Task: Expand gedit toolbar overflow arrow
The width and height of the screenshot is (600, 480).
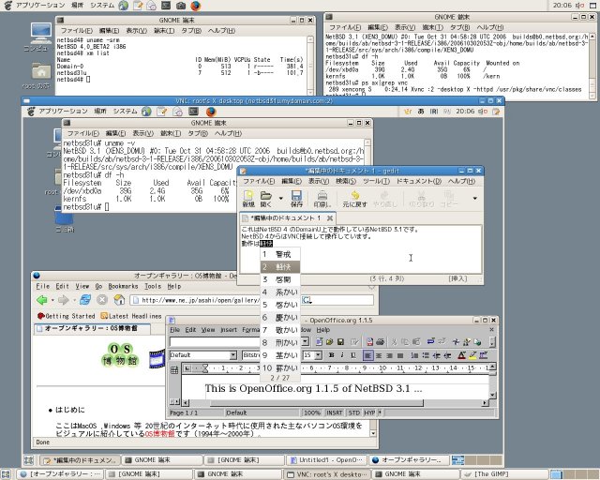Action: point(475,198)
